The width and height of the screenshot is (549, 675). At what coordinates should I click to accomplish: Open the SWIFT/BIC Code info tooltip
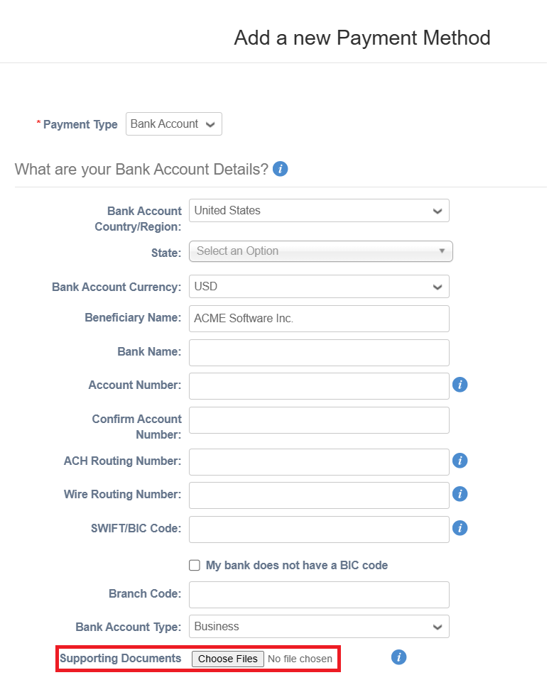pos(460,529)
